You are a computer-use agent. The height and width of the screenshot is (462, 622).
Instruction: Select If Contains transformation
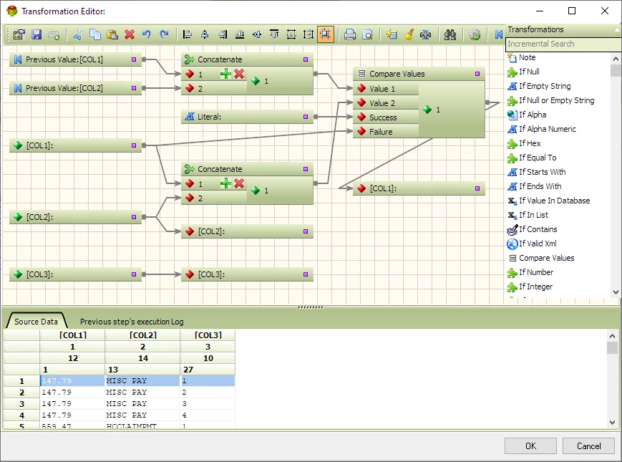coord(538,229)
